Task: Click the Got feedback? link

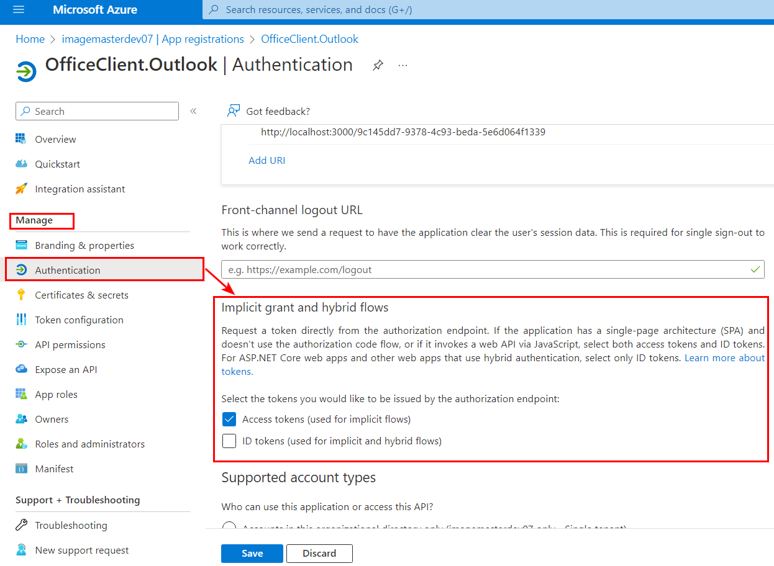Action: pos(278,111)
